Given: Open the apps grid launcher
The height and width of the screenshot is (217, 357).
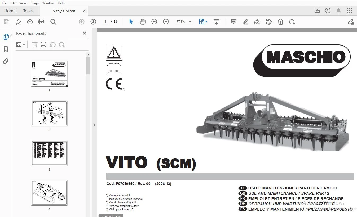Looking at the screenshot, I should (x=350, y=11).
